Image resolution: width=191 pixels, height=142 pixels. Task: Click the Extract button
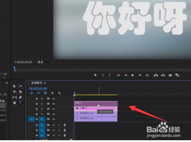[x=163, y=75]
